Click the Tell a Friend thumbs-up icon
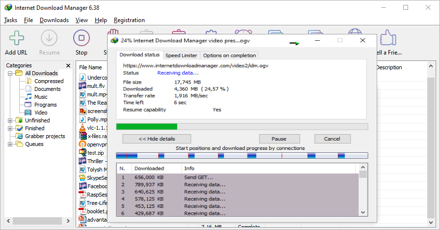Viewport: 440px width, 230px height. (387, 39)
